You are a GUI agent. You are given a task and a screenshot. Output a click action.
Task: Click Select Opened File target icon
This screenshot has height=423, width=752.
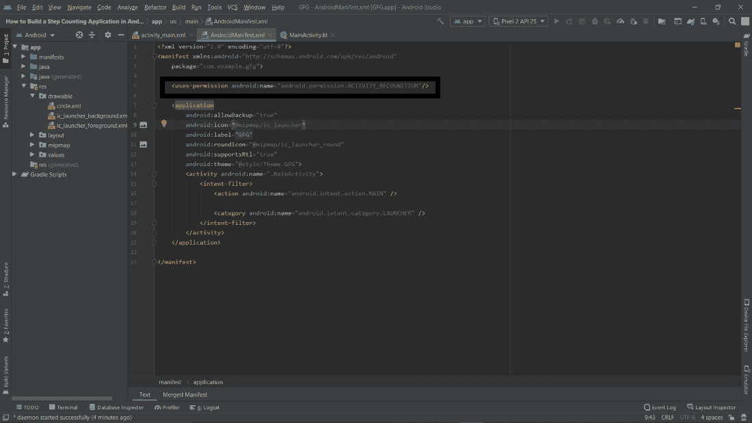(79, 35)
